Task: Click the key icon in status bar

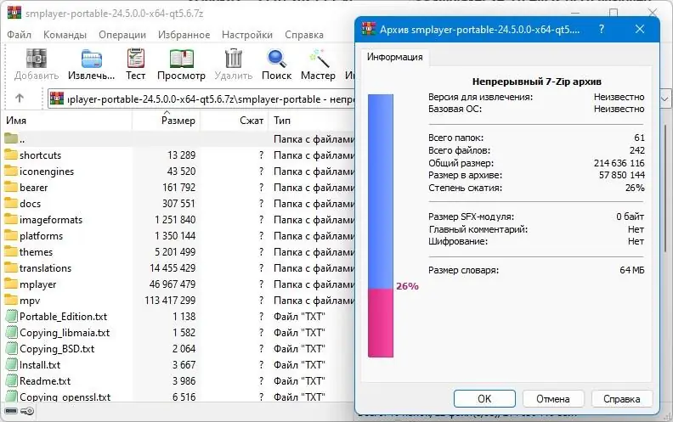Action: (x=27, y=411)
